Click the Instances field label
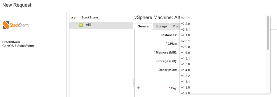 tap(169, 35)
